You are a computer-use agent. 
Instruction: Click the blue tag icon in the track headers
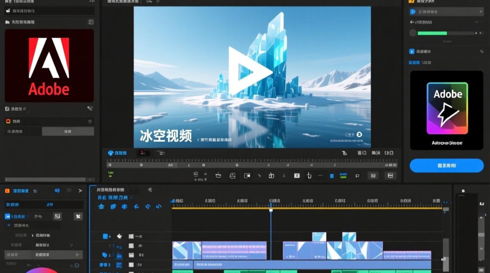[x=105, y=255]
